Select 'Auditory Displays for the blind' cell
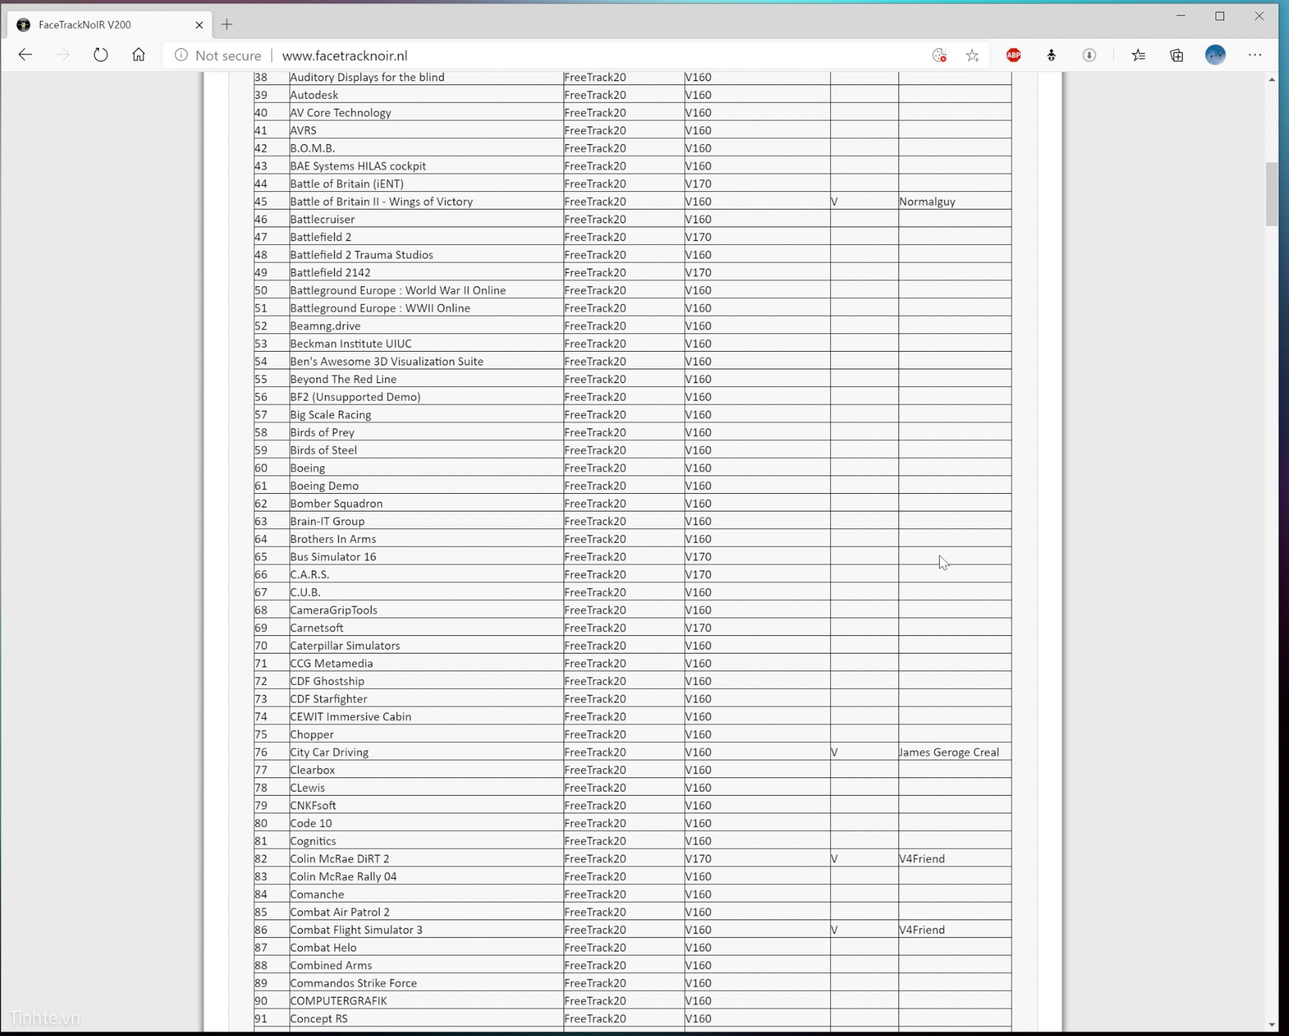This screenshot has height=1036, width=1289. tap(367, 77)
